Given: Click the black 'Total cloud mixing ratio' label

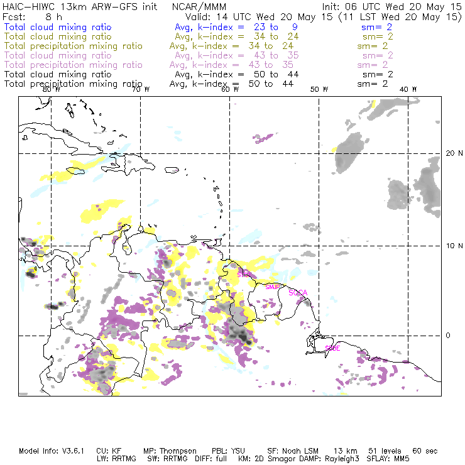Looking at the screenshot, I should click(58, 74).
